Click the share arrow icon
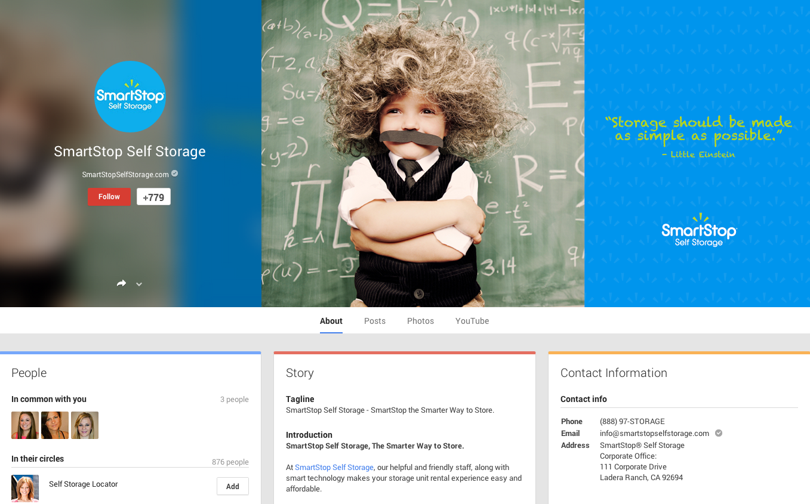Viewport: 810px width, 504px height. [122, 284]
